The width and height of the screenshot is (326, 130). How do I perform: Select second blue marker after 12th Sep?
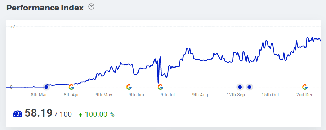(x=250, y=87)
